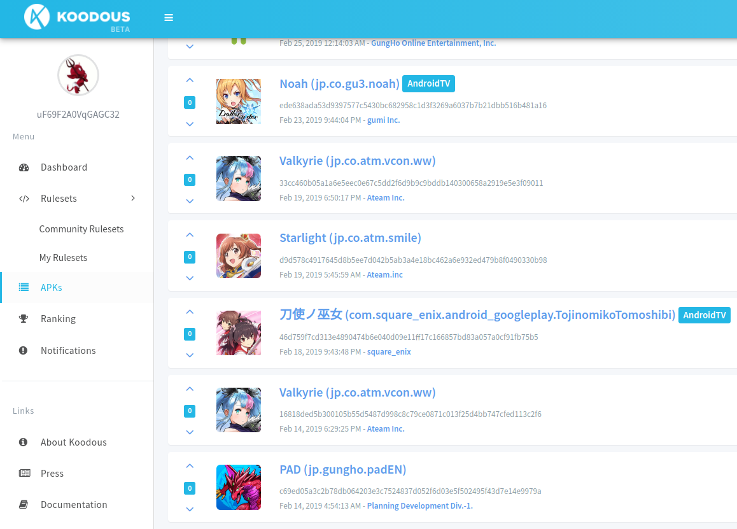Open My Rulesets
Viewport: 737px width, 529px height.
pos(64,258)
